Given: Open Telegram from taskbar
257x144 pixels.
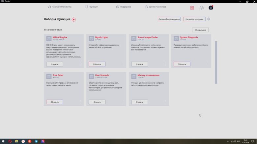Looking at the screenshot, I should point(36,141).
